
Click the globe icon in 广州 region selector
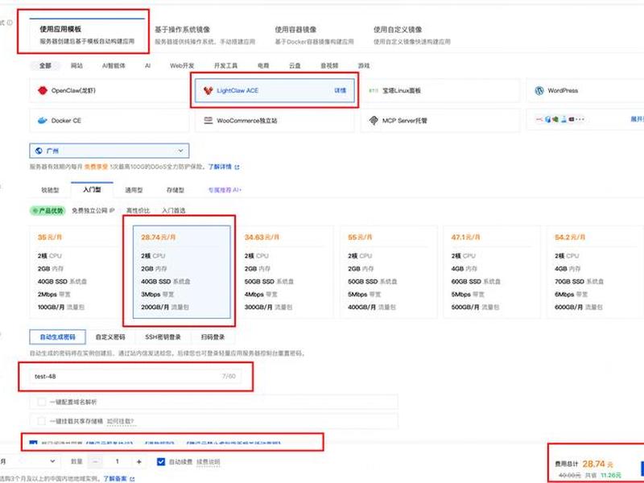[39, 151]
